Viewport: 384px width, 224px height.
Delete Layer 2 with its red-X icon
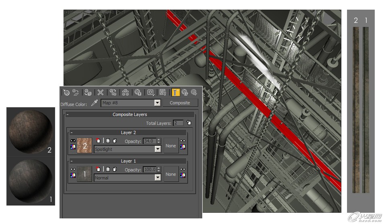98,141
